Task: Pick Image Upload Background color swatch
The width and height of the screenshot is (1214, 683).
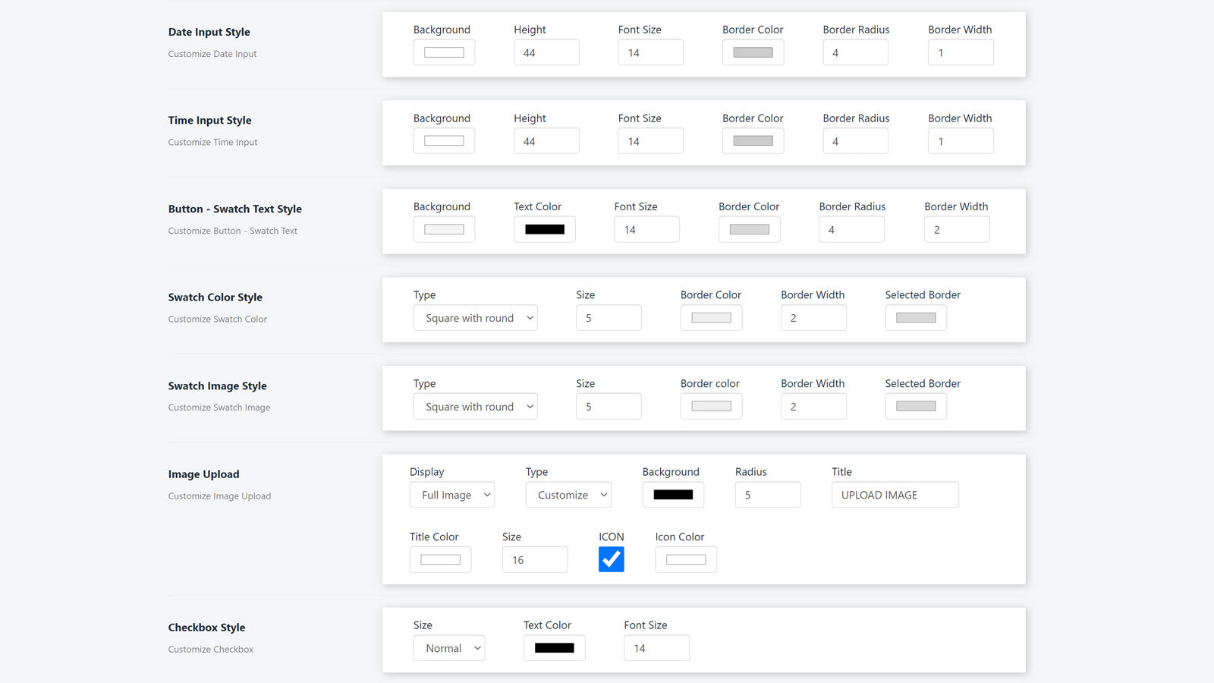Action: coord(673,495)
